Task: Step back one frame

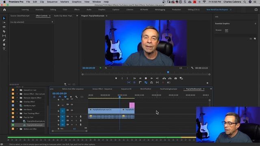Action: 140,78
